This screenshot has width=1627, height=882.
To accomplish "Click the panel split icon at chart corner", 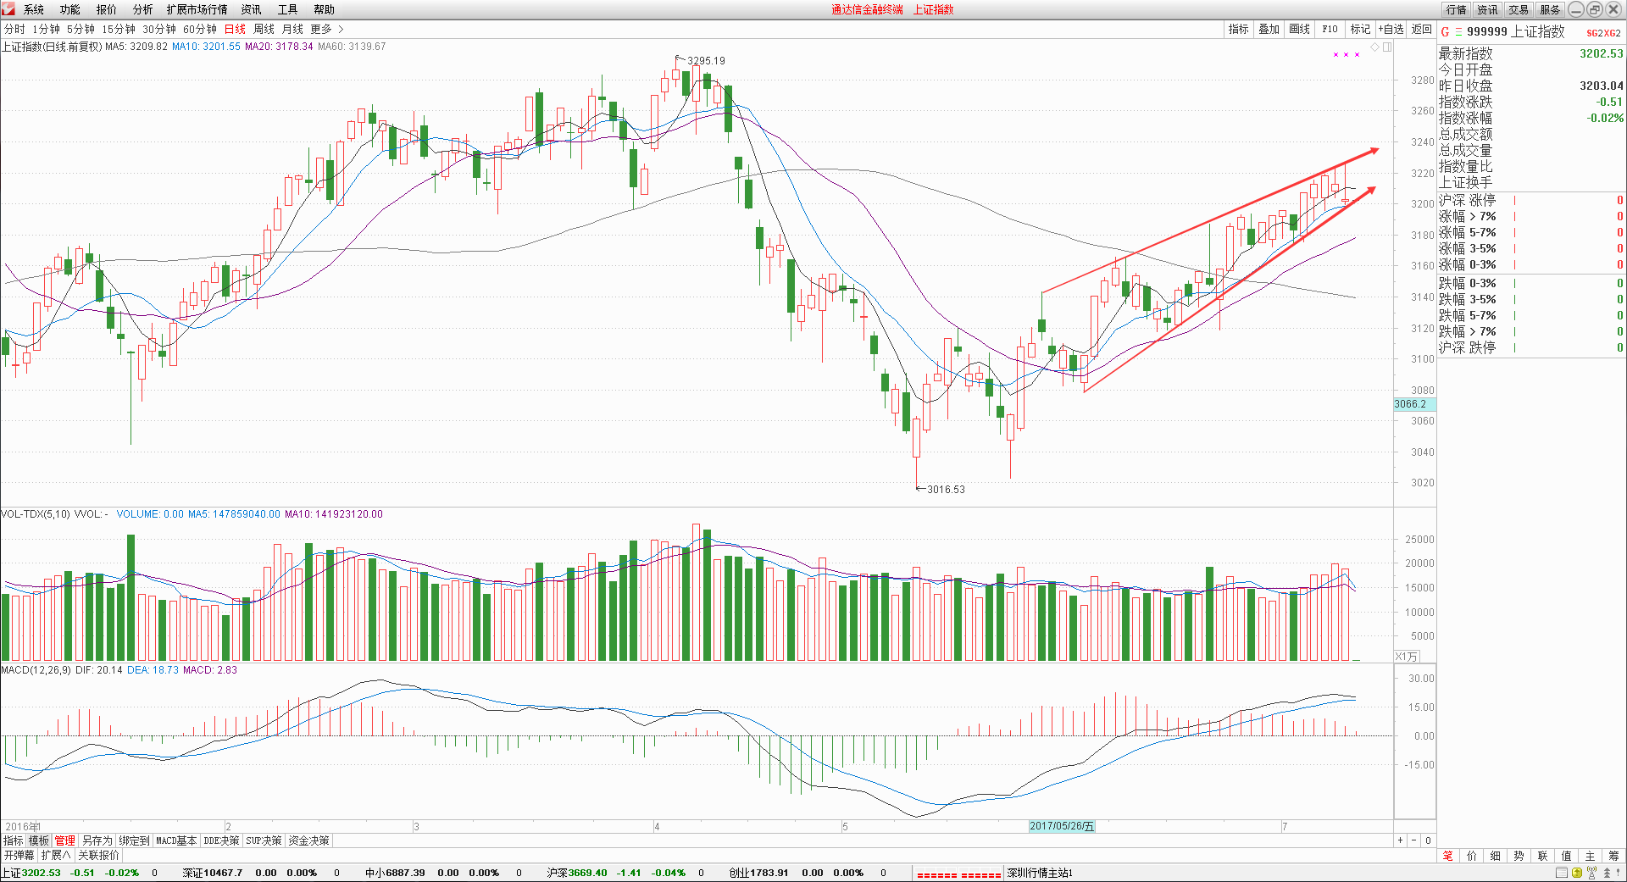I will [x=1387, y=47].
